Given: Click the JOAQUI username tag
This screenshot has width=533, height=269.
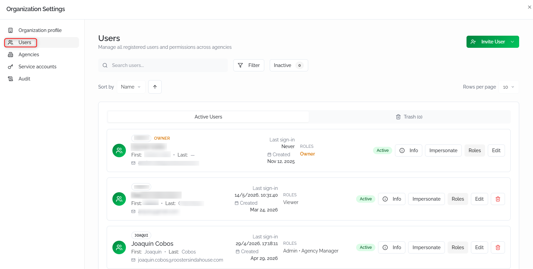Looking at the screenshot, I should tap(141, 235).
